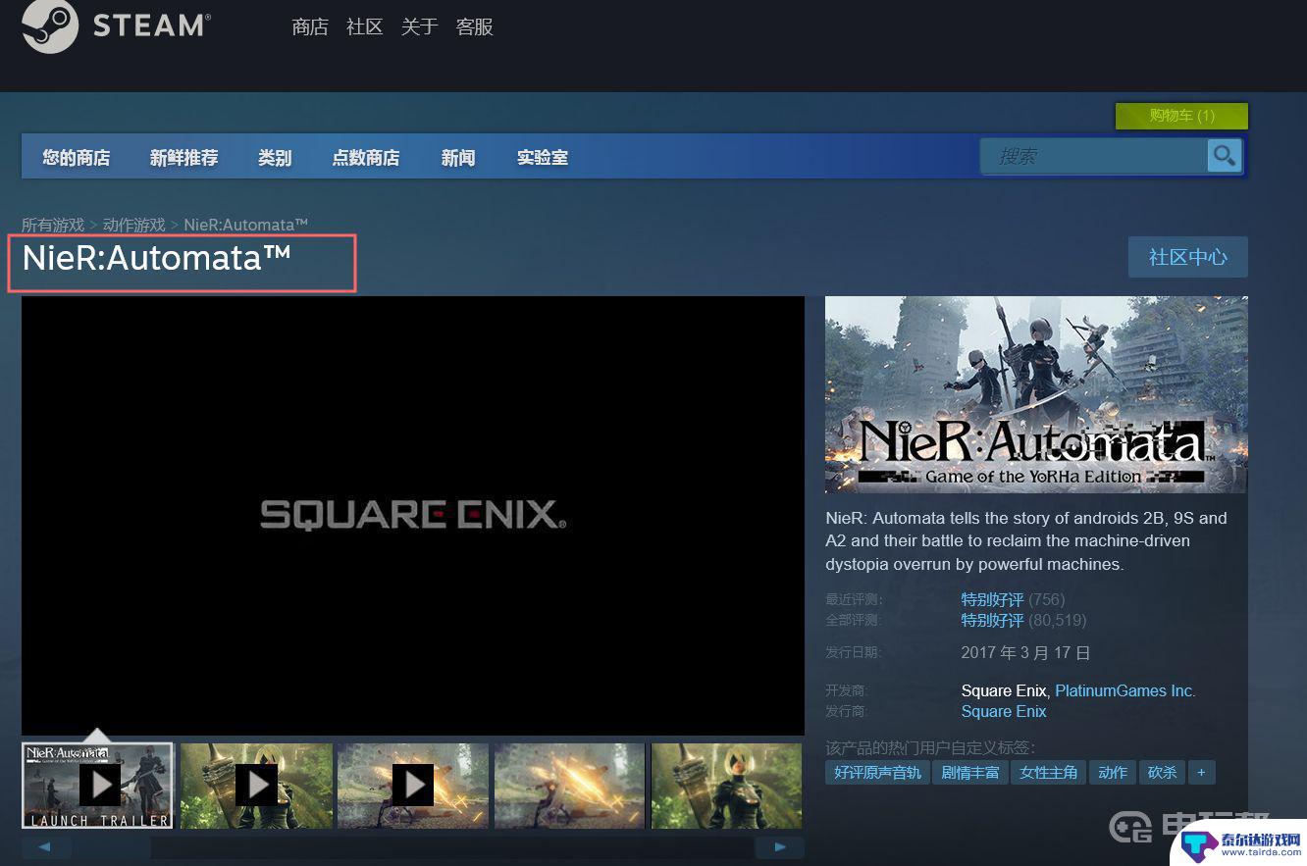Select the 动作 tag
The width and height of the screenshot is (1307, 866).
point(1113,773)
